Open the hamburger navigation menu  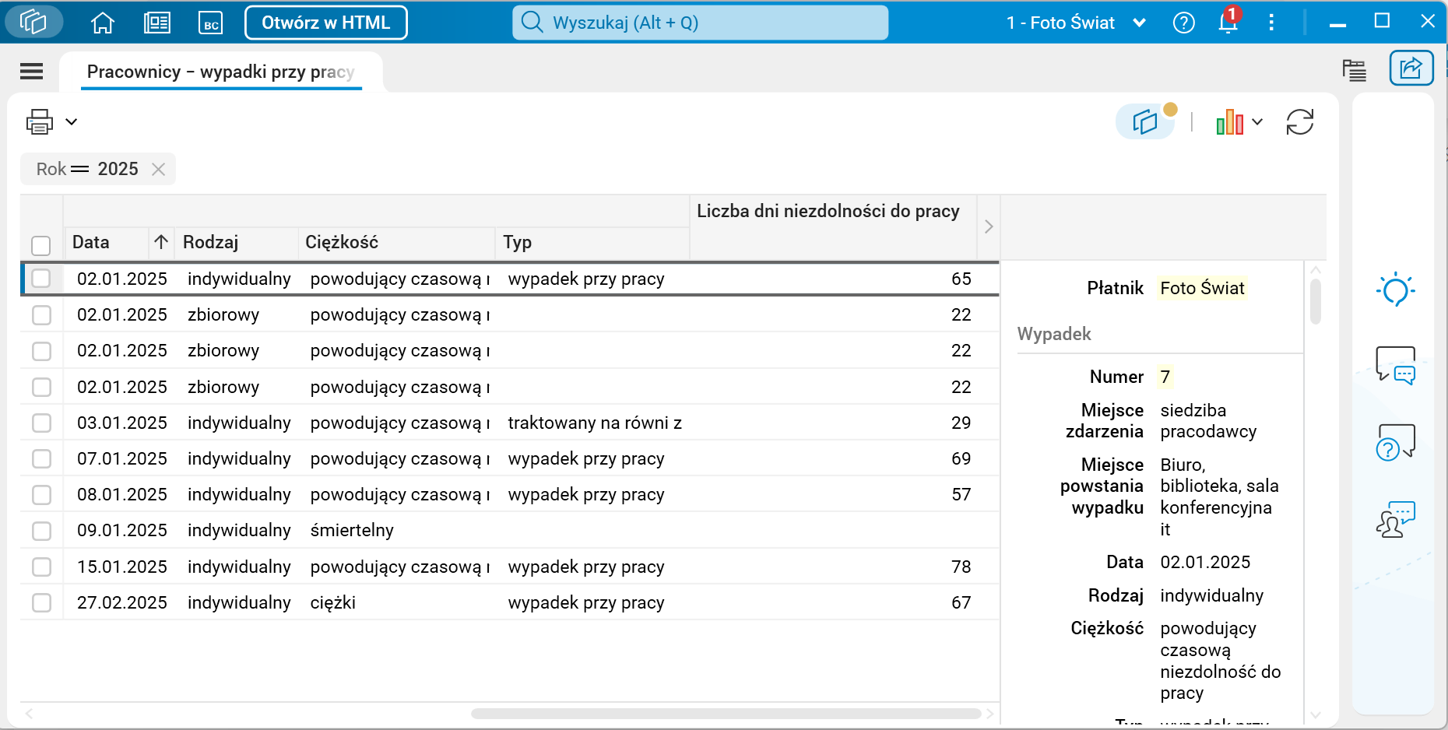[x=32, y=72]
